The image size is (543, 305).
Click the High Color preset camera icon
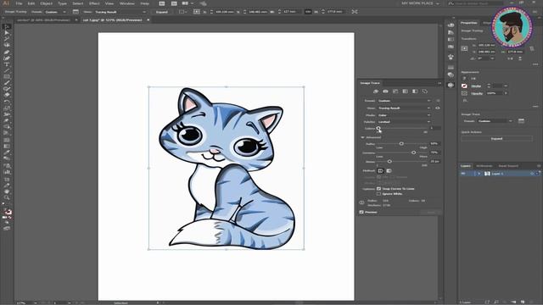coord(385,91)
